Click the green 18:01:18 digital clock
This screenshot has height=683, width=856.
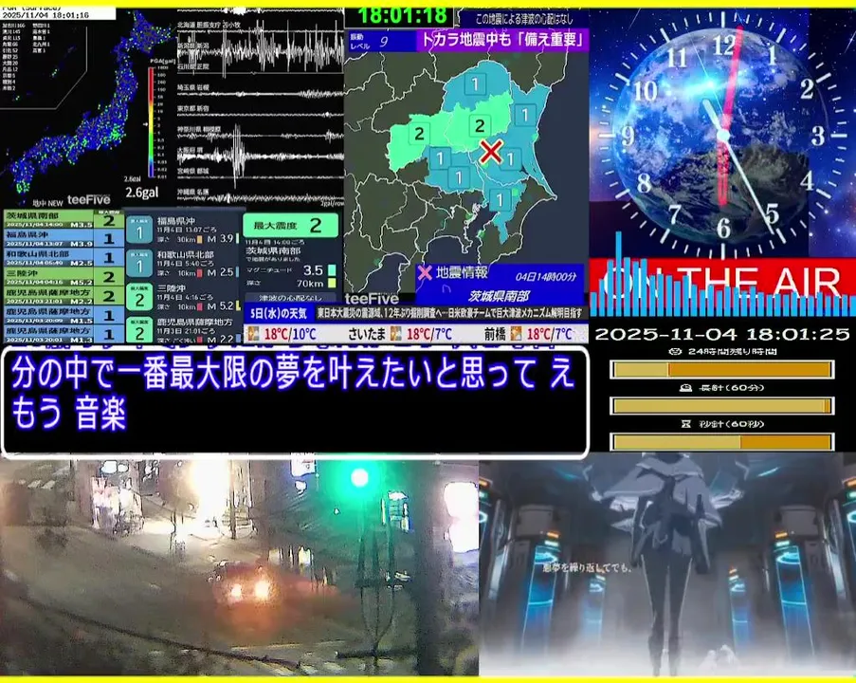[403, 16]
